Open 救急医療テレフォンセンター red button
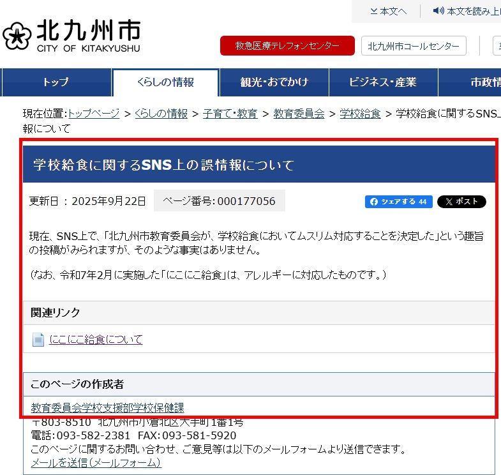The height and width of the screenshot is (475, 501). (287, 46)
